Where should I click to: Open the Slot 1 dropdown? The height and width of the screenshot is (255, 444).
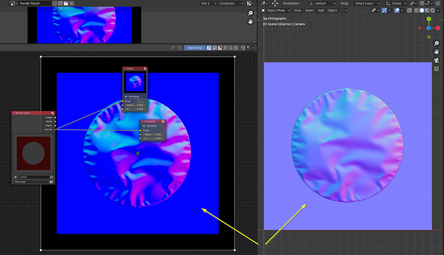(x=208, y=3)
